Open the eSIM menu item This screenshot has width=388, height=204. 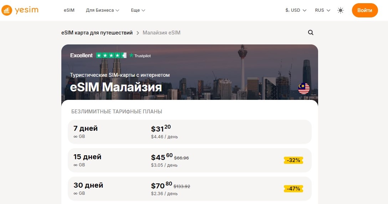pyautogui.click(x=69, y=10)
